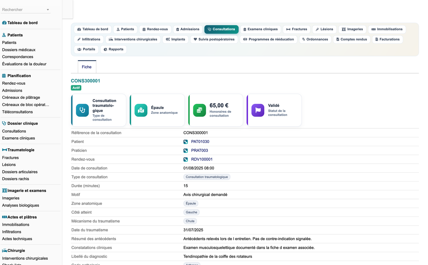Open Correspondances in sidebar
Viewport: 428px width, 265px height.
(x=18, y=57)
